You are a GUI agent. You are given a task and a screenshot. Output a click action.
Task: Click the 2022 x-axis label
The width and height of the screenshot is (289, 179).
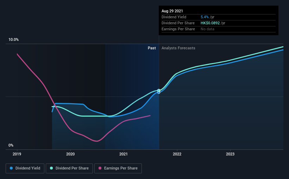[x=177, y=154]
